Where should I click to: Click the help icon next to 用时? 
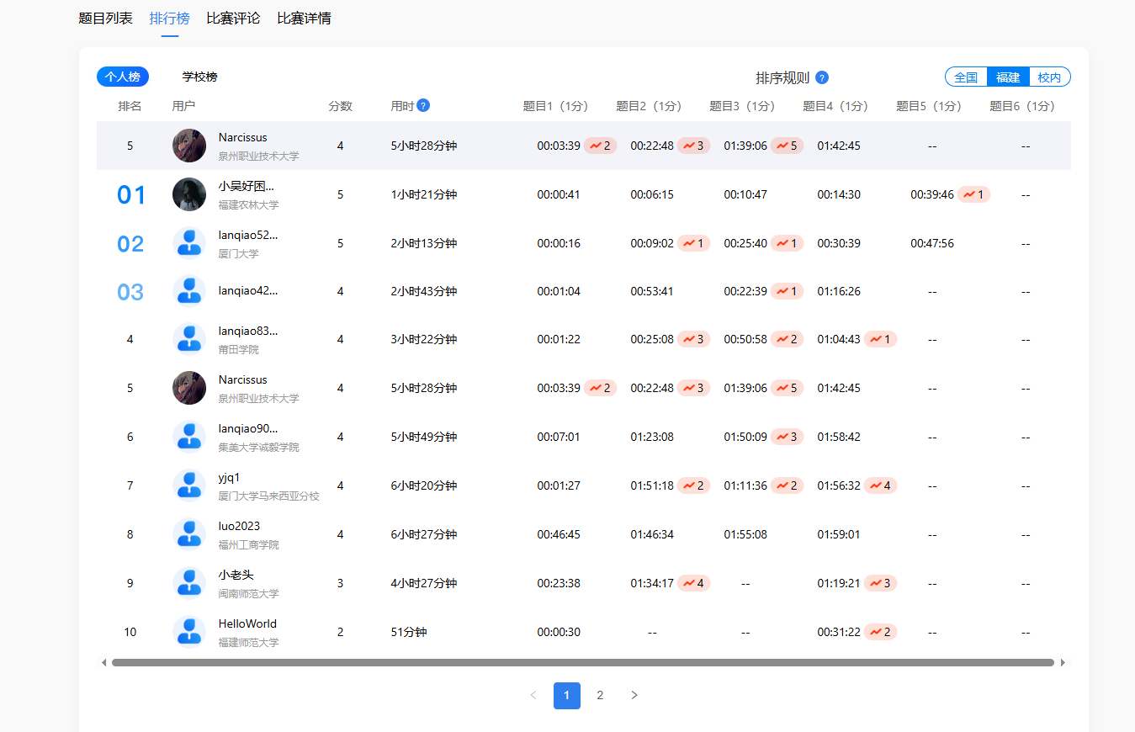click(423, 105)
